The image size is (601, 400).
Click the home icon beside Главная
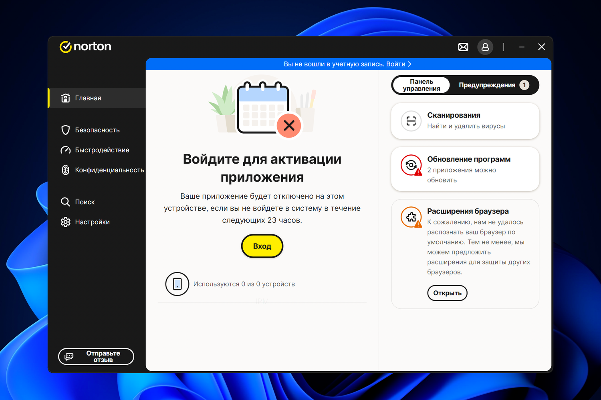(65, 98)
